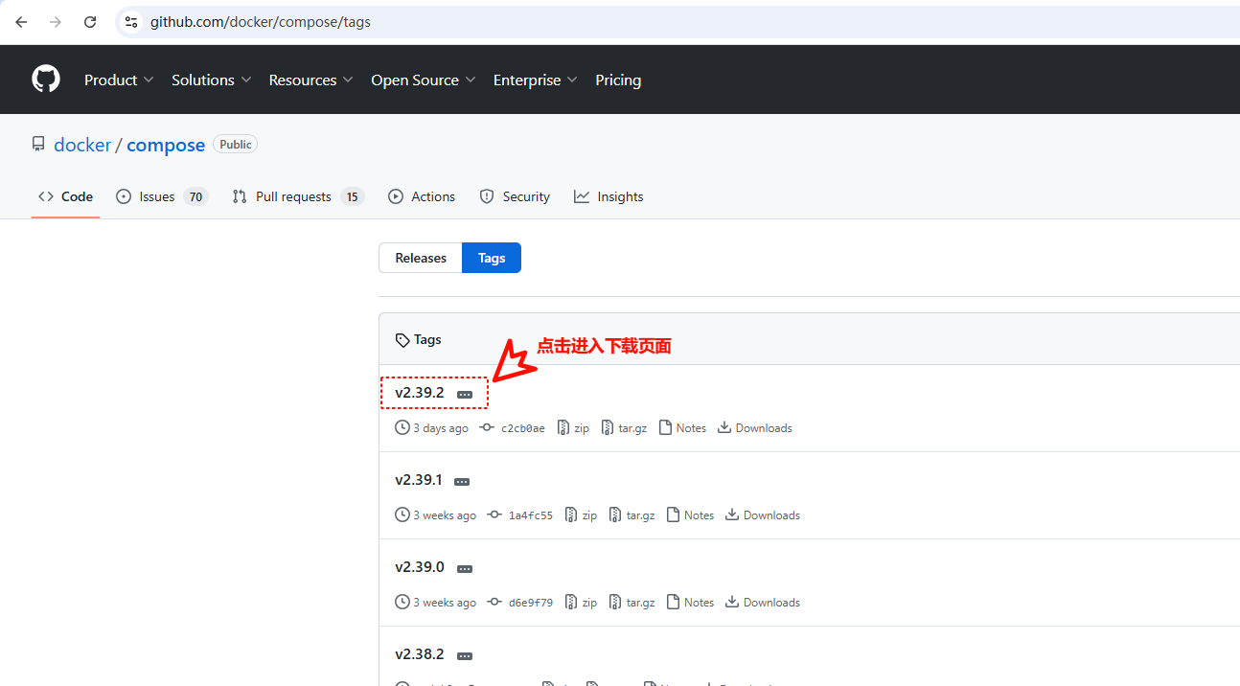Screen dimensions: 1240x686
Task: Switch to the Pull requests tab
Action: tap(298, 196)
